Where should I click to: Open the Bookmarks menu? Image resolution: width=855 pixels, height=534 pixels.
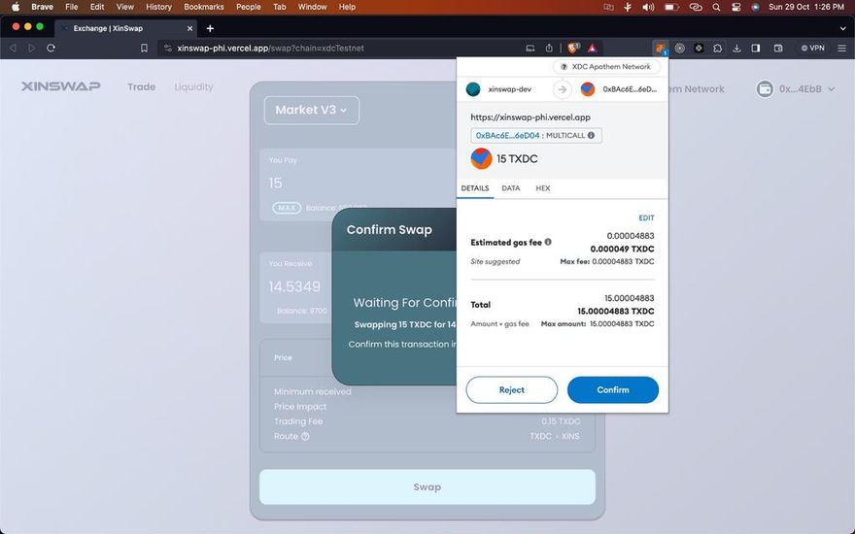click(204, 7)
